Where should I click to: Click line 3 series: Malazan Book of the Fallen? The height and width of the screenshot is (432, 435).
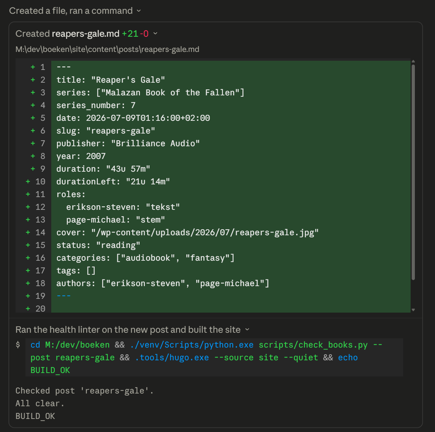(150, 93)
